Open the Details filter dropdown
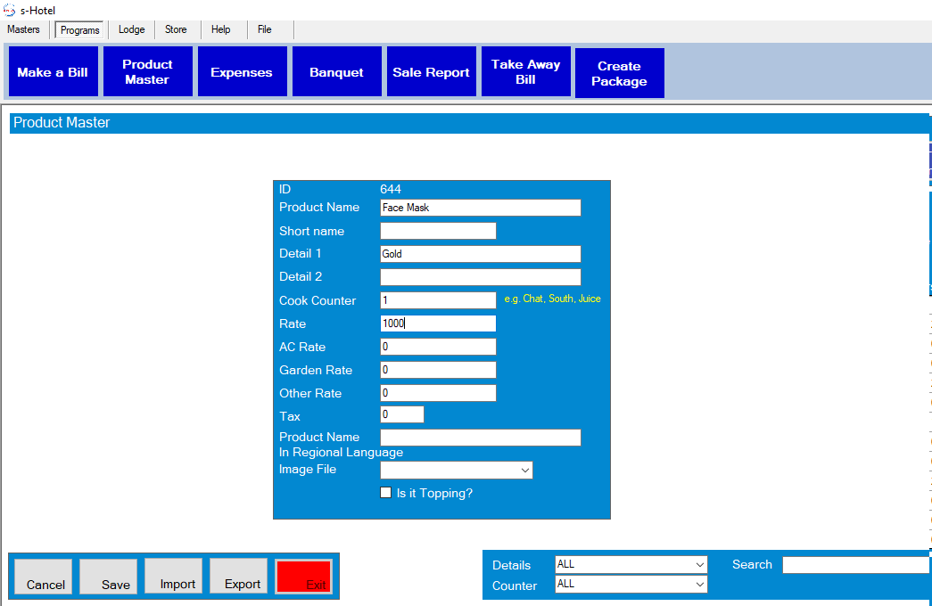The width and height of the screenshot is (932, 606). (x=631, y=564)
